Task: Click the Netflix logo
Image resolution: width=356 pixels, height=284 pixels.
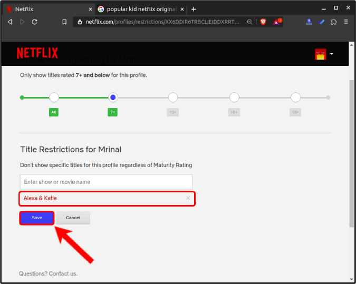Action: [x=37, y=53]
